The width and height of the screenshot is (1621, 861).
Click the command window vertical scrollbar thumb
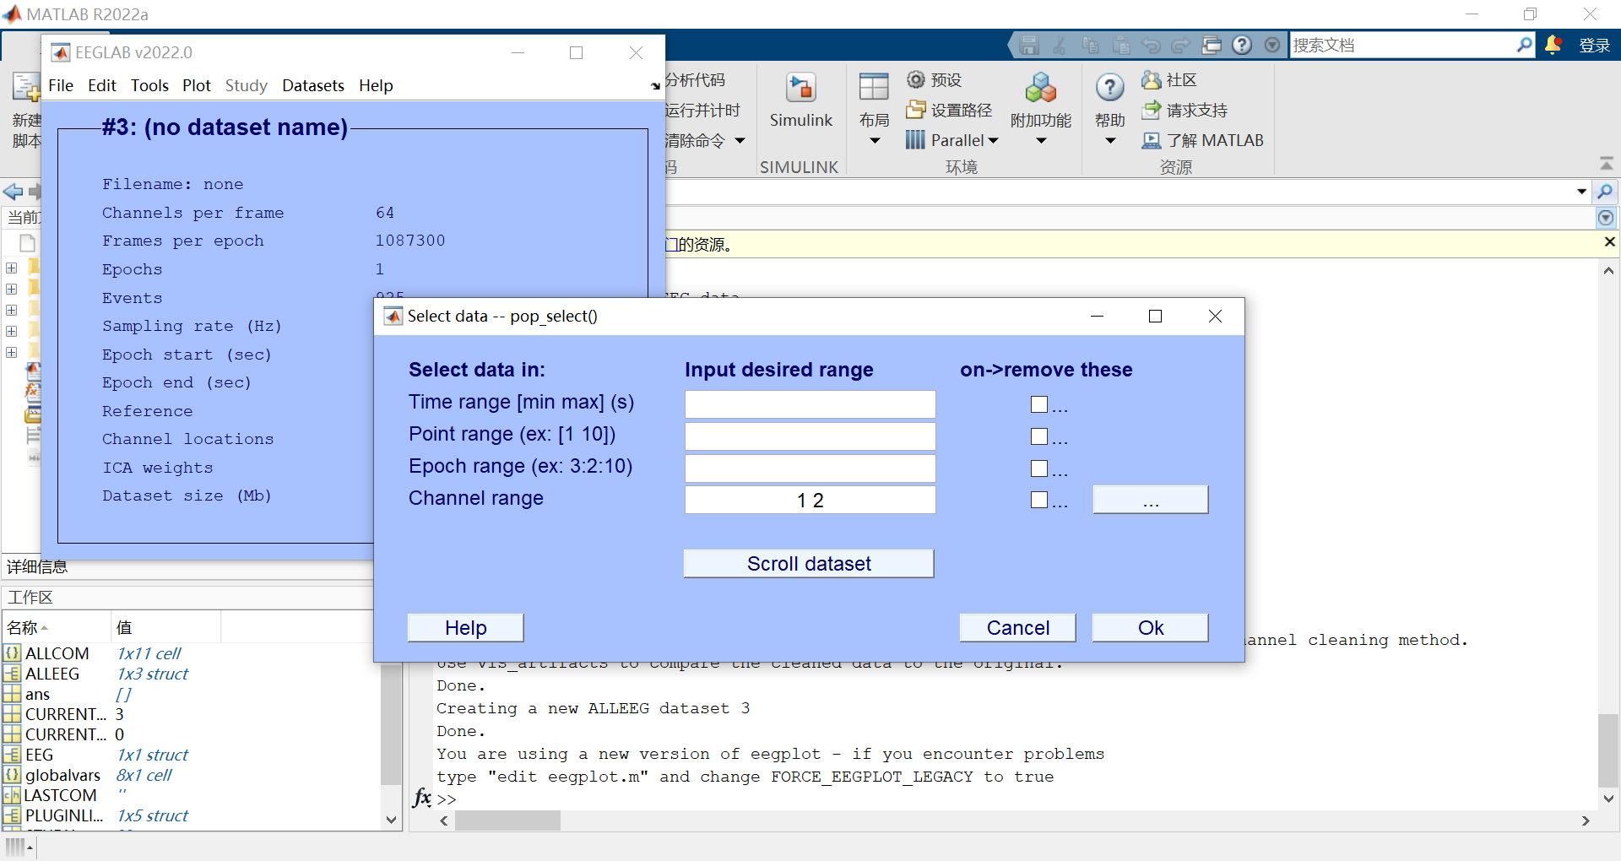tap(1607, 750)
